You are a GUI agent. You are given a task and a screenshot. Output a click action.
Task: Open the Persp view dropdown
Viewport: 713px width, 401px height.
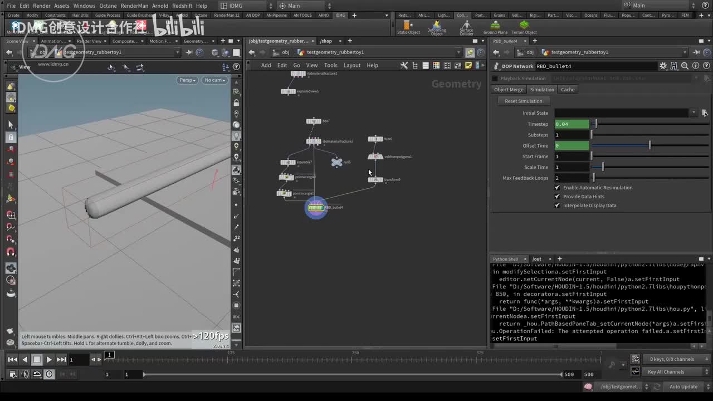pyautogui.click(x=188, y=80)
